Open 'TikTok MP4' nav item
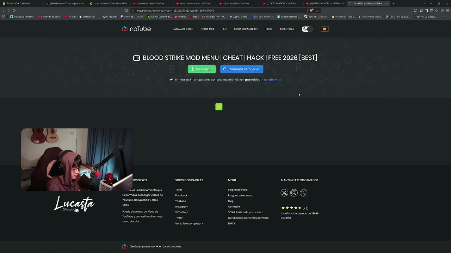This screenshot has width=451, height=253. (207, 29)
